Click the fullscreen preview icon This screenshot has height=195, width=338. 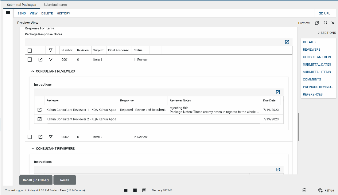coord(325,23)
